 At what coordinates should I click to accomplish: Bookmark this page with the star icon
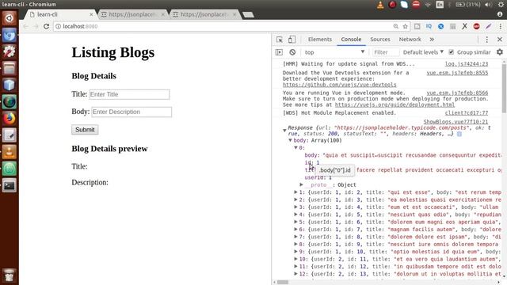(405, 26)
